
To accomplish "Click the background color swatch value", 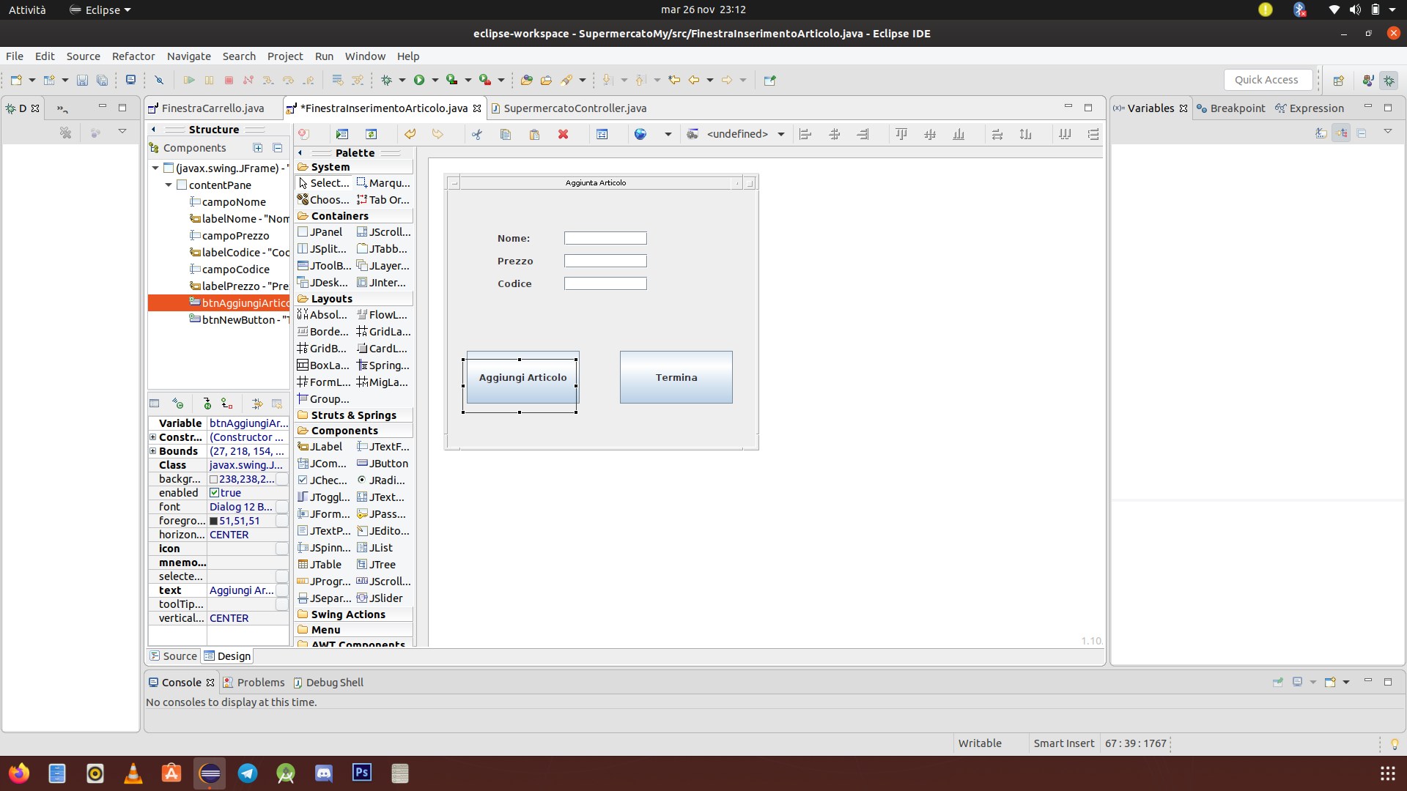I will tap(213, 478).
